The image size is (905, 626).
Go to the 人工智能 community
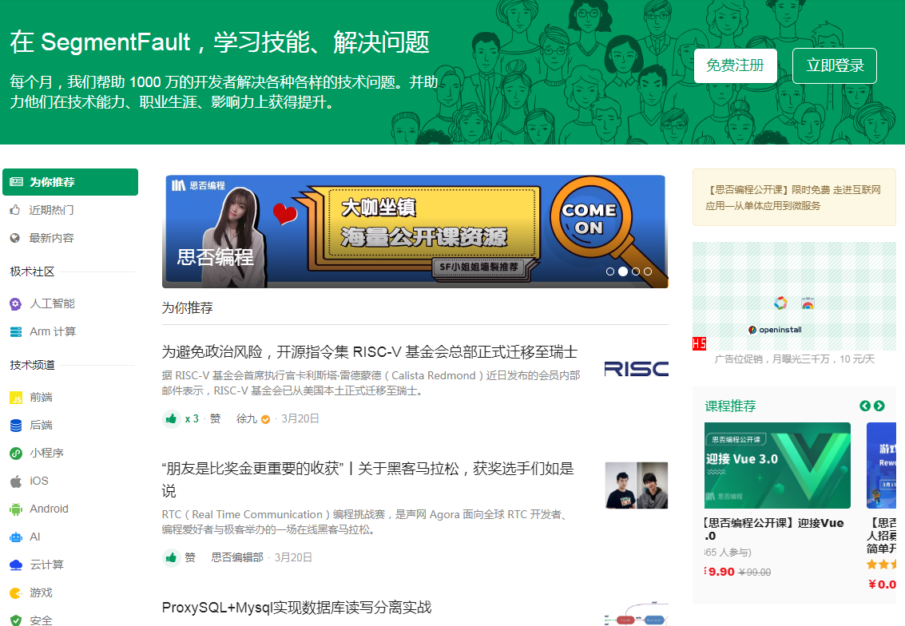click(52, 303)
